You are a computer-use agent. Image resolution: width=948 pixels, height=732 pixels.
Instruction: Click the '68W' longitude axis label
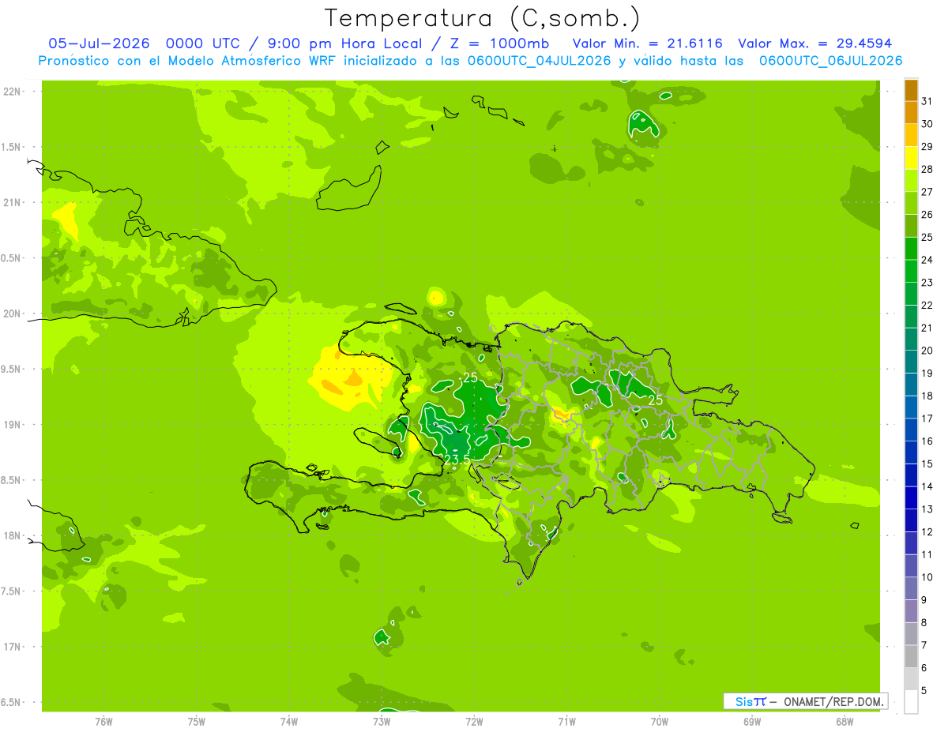coord(845,722)
